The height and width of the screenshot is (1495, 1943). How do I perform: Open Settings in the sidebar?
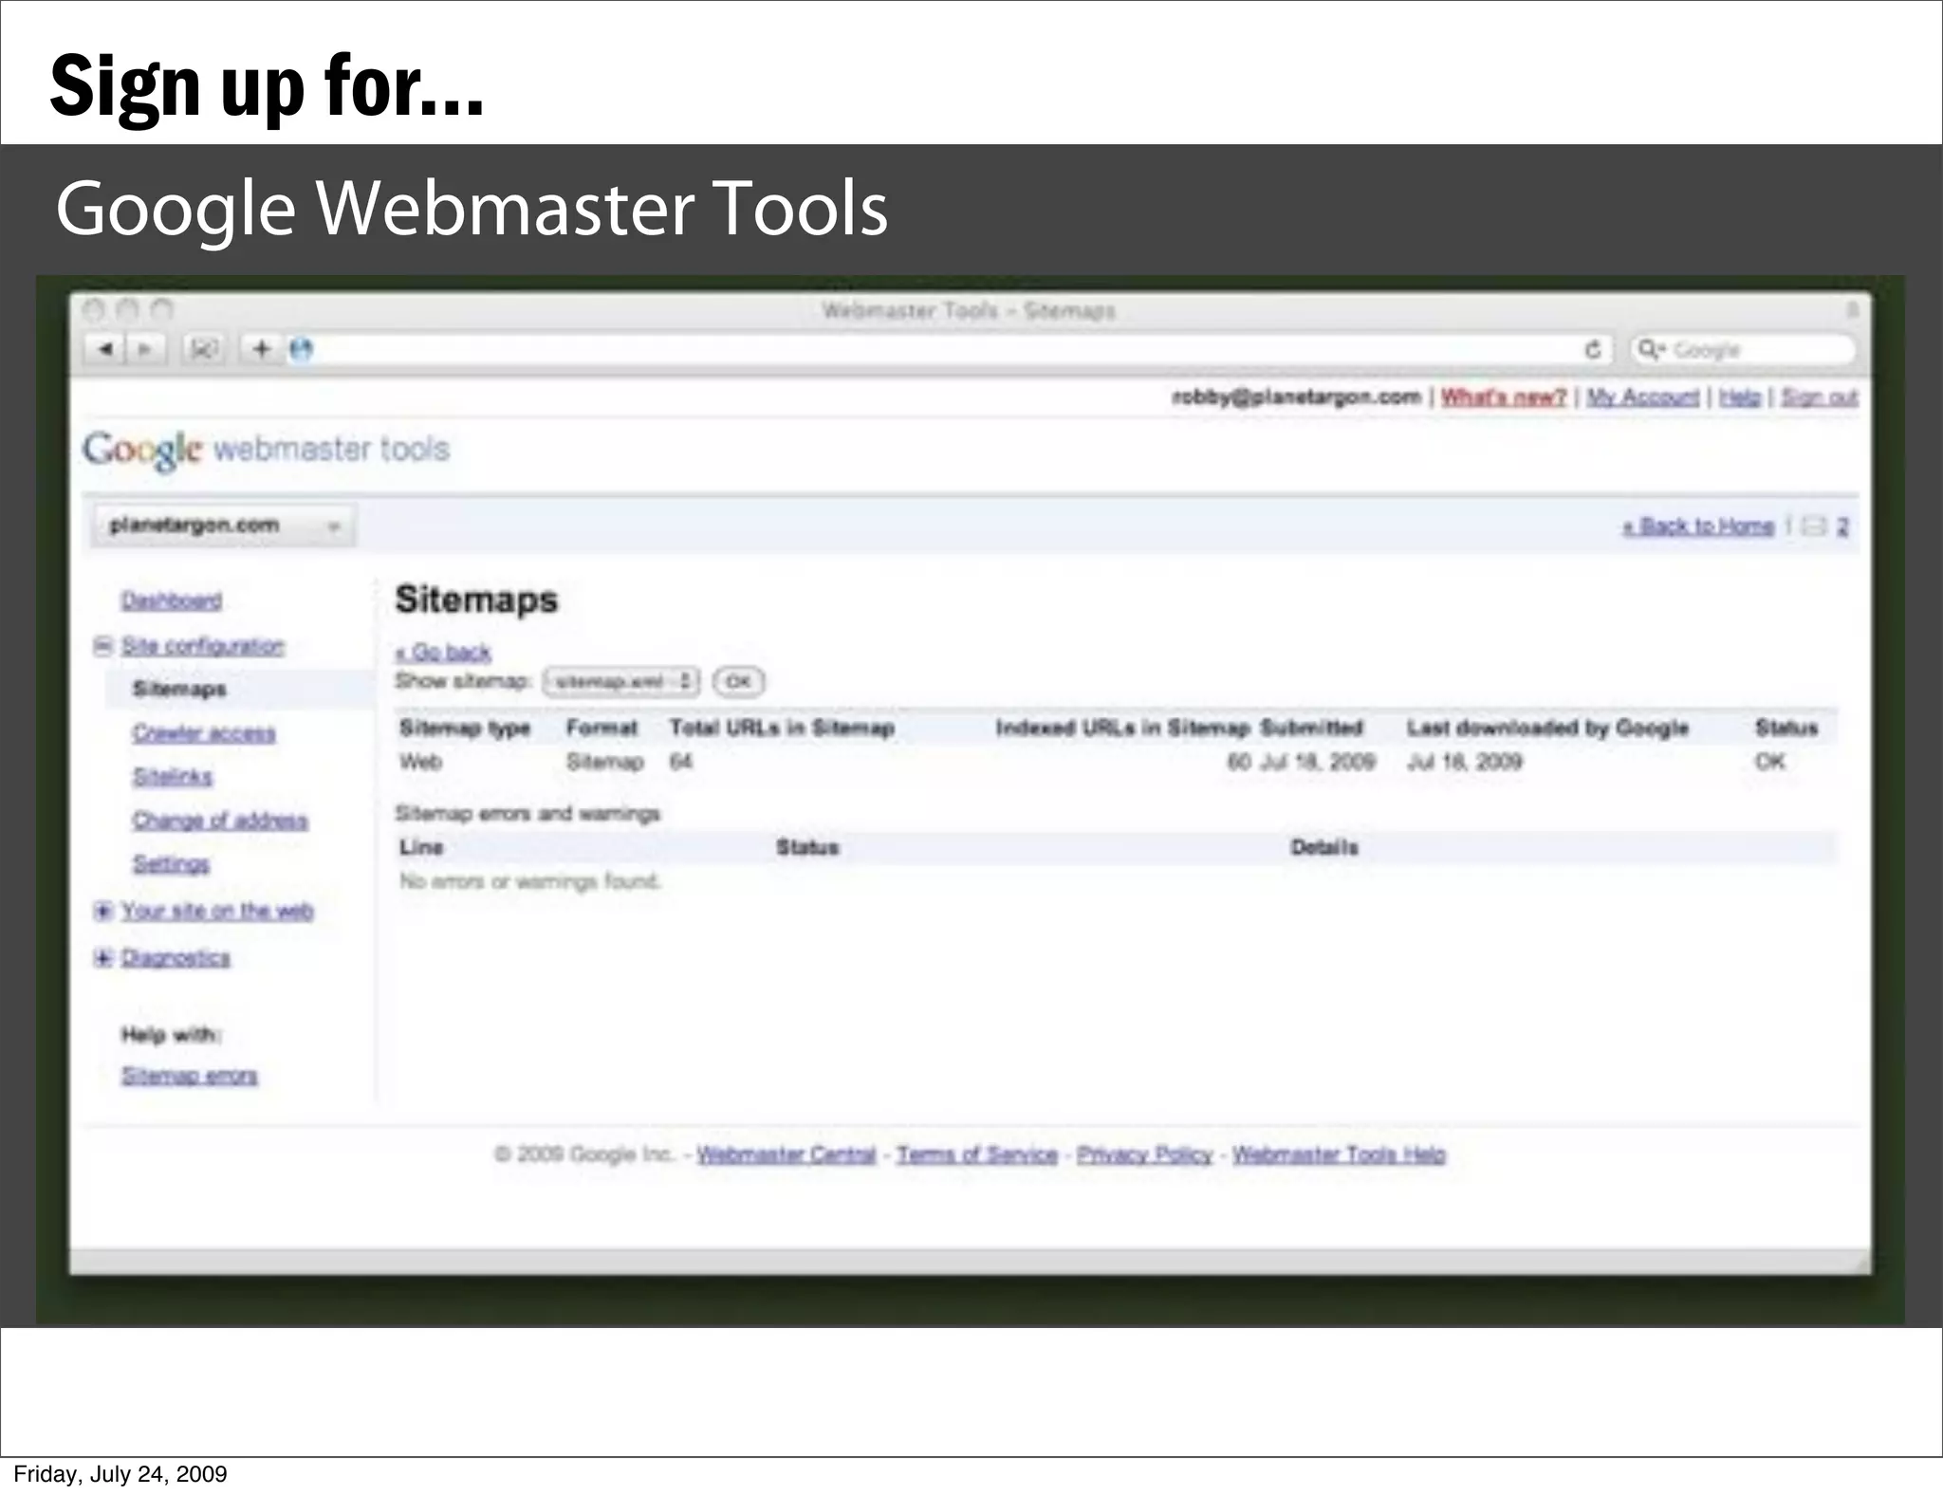tap(171, 863)
